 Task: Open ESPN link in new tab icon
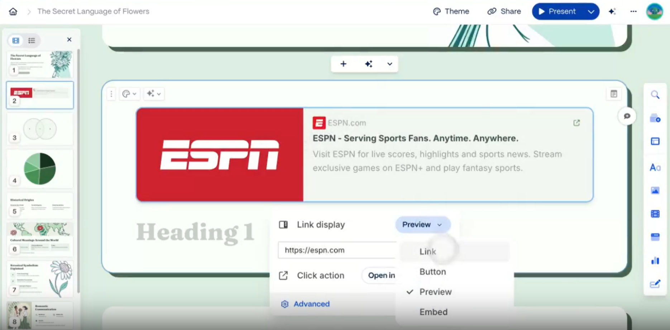576,123
